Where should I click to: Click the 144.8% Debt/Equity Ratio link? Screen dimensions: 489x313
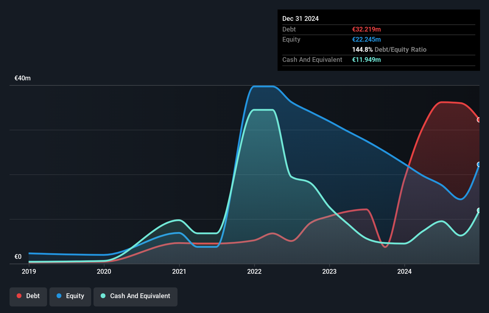coord(389,49)
